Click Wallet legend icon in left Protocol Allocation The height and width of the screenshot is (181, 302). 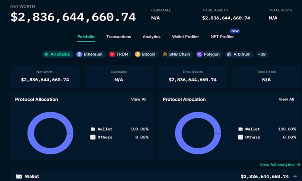[93, 129]
